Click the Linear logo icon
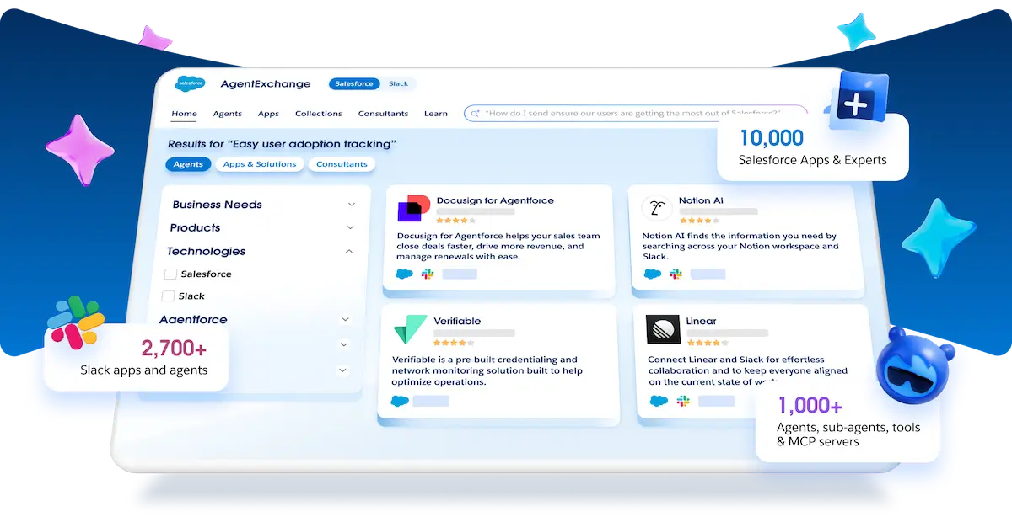Image resolution: width=1012 pixels, height=517 pixels. (x=663, y=329)
